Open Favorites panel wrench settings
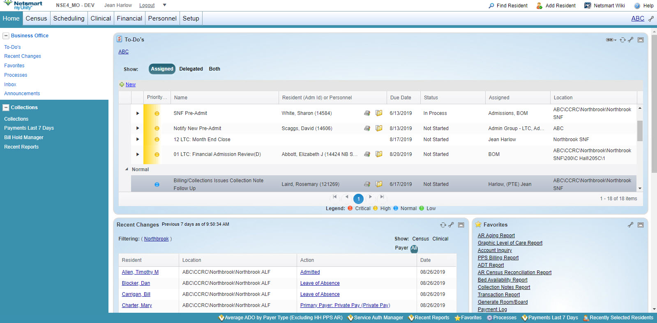The image size is (657, 323). pyautogui.click(x=630, y=225)
